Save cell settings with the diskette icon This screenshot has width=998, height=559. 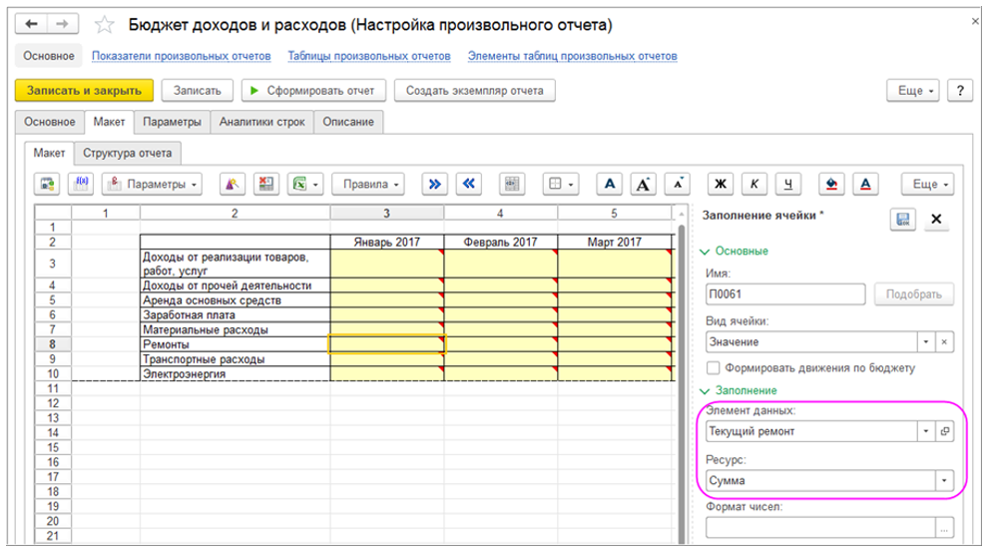902,220
